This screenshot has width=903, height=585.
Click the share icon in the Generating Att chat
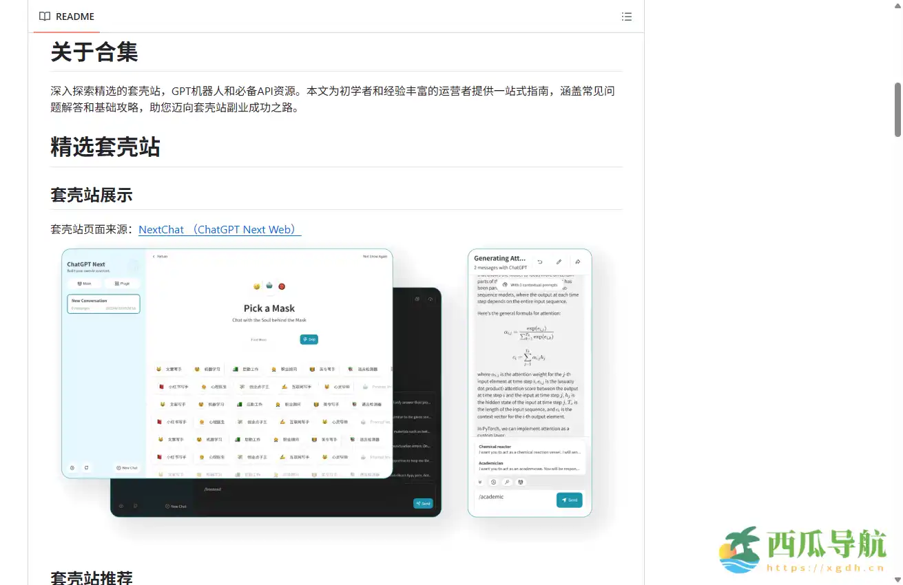[x=579, y=262]
